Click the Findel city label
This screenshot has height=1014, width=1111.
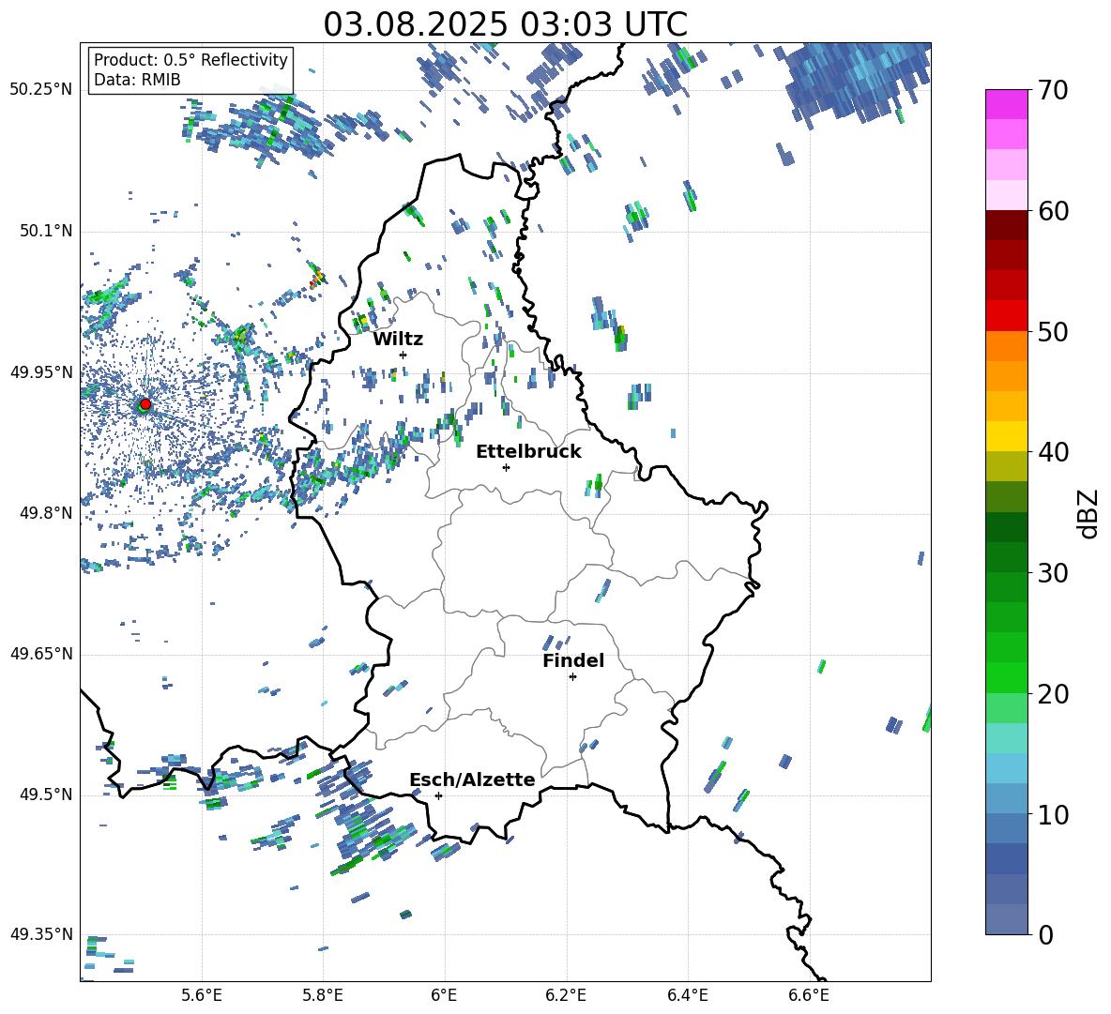(573, 660)
